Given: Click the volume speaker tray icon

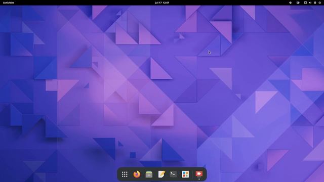Looking at the screenshot, I should [x=310, y=3].
